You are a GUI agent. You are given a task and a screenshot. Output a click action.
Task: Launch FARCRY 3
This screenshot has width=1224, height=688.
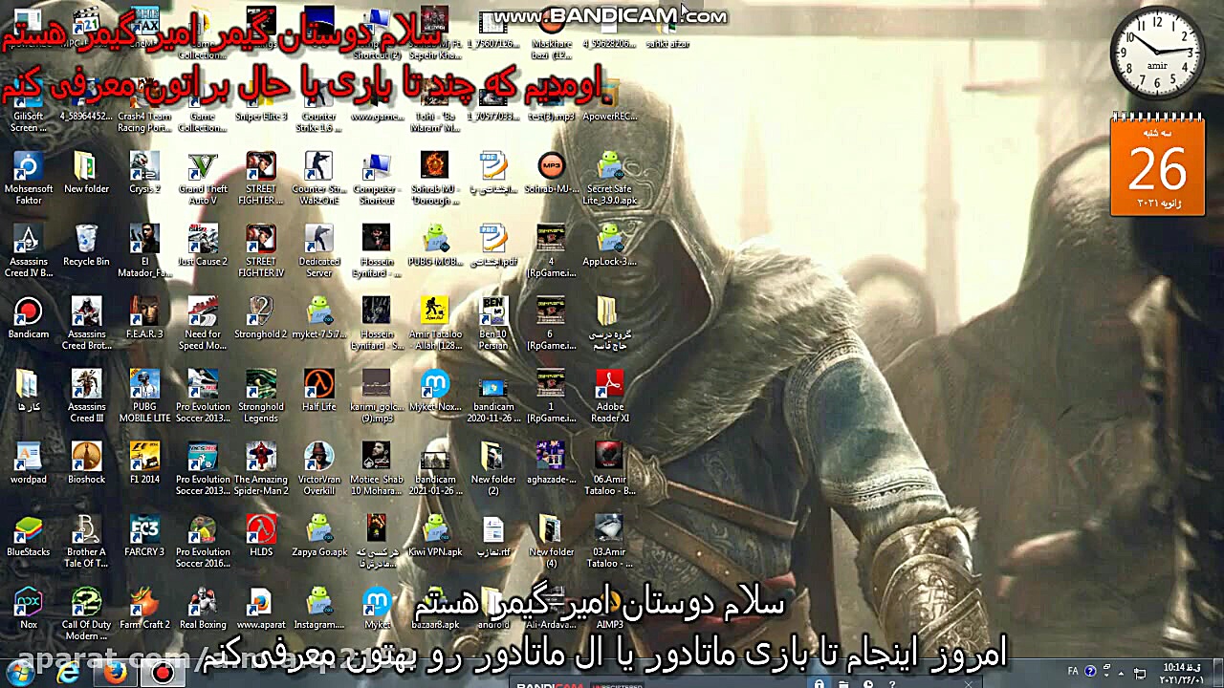tap(144, 536)
